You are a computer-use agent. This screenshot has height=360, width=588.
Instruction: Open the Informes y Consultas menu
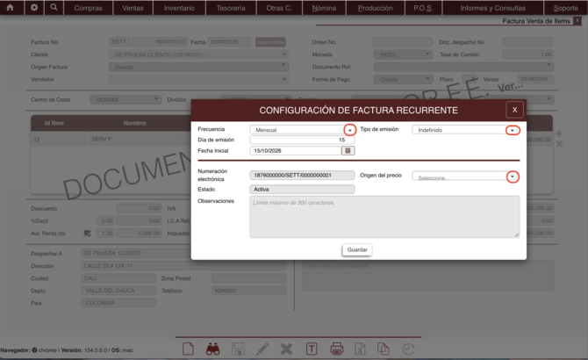pyautogui.click(x=492, y=8)
